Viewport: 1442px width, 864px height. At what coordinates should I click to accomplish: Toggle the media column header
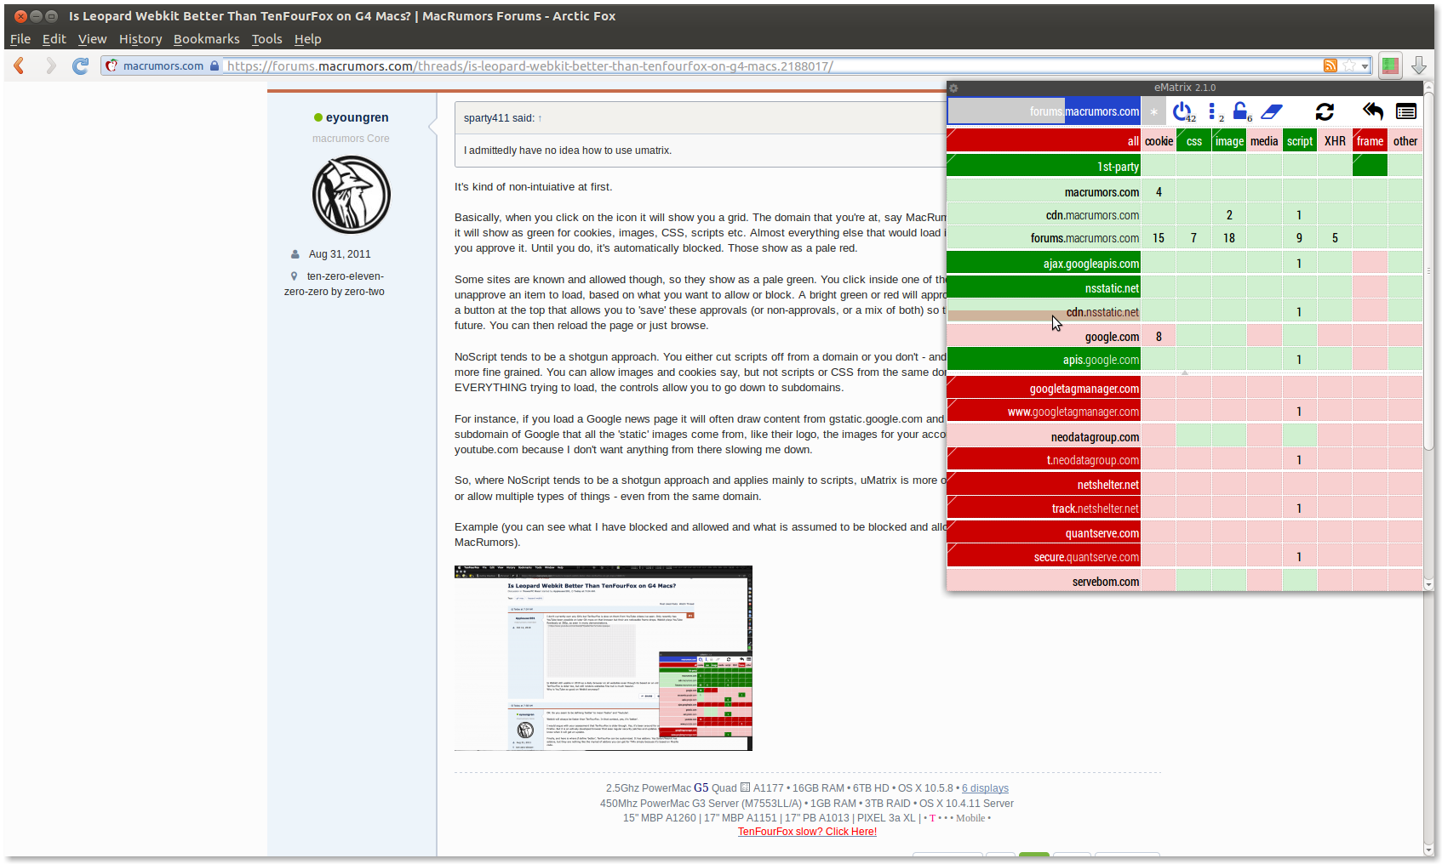tap(1264, 141)
